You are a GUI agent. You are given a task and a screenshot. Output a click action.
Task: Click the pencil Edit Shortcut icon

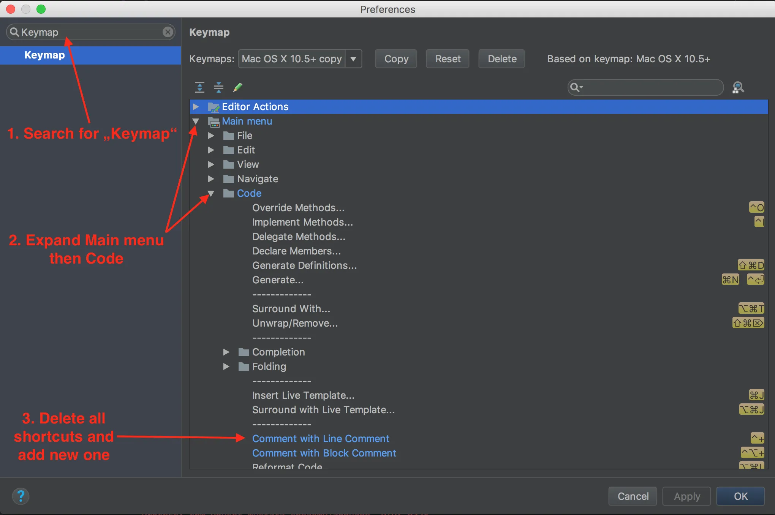click(238, 87)
